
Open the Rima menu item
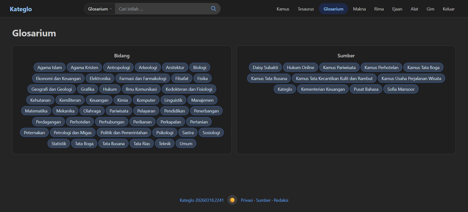[379, 9]
